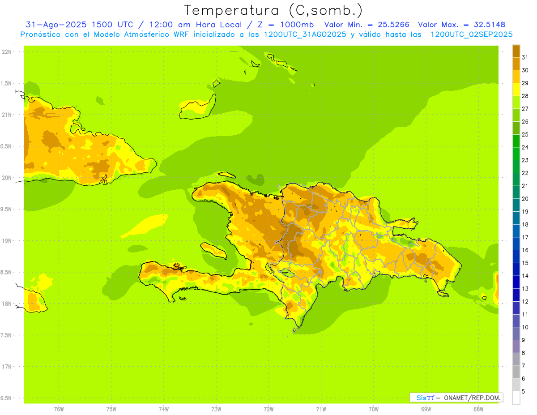
Task: Click yellow legend swatch between 28 and 29
Action: [x=516, y=90]
